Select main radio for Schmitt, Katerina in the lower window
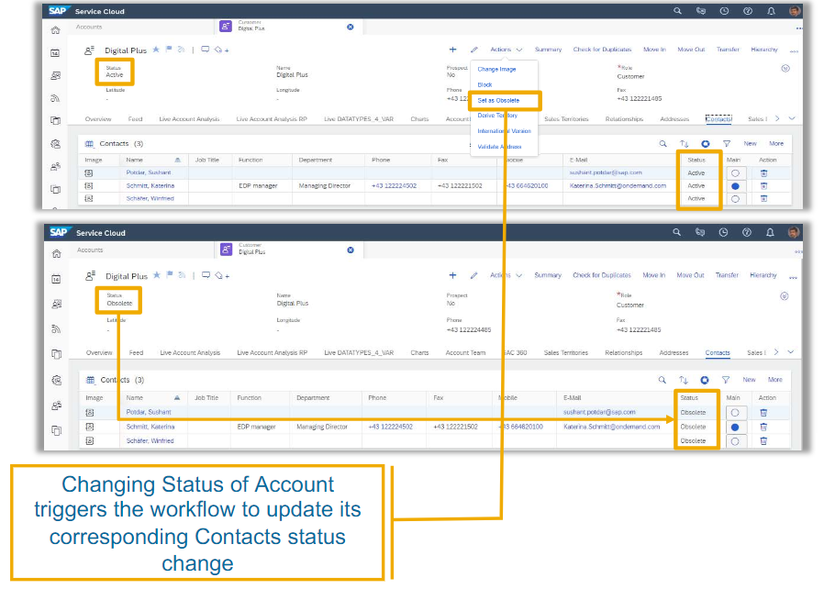Screen dimensions: 824x589 click(x=735, y=428)
